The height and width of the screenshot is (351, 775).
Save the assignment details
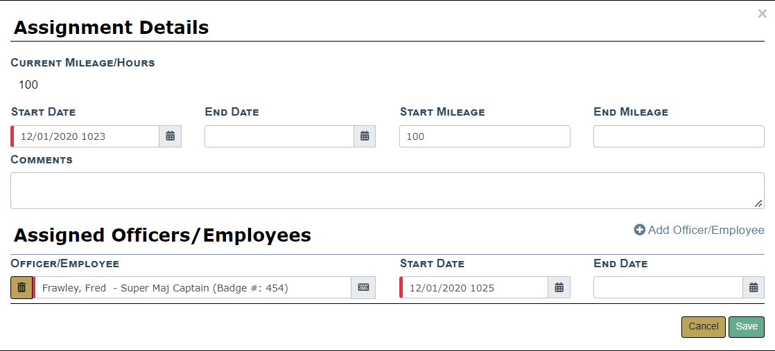pyautogui.click(x=746, y=327)
